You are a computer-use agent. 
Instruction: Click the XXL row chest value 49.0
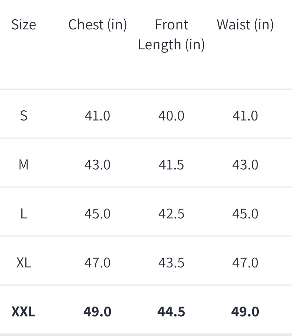pyautogui.click(x=97, y=312)
